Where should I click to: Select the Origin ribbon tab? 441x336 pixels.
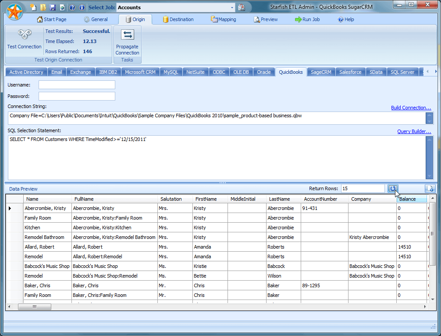(x=135, y=19)
